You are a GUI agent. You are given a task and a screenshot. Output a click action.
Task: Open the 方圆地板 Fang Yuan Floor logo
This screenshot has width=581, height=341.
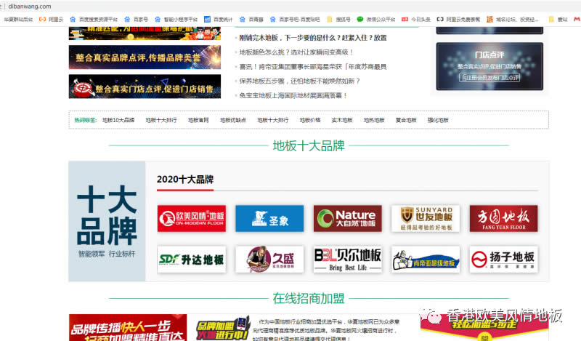(x=503, y=219)
